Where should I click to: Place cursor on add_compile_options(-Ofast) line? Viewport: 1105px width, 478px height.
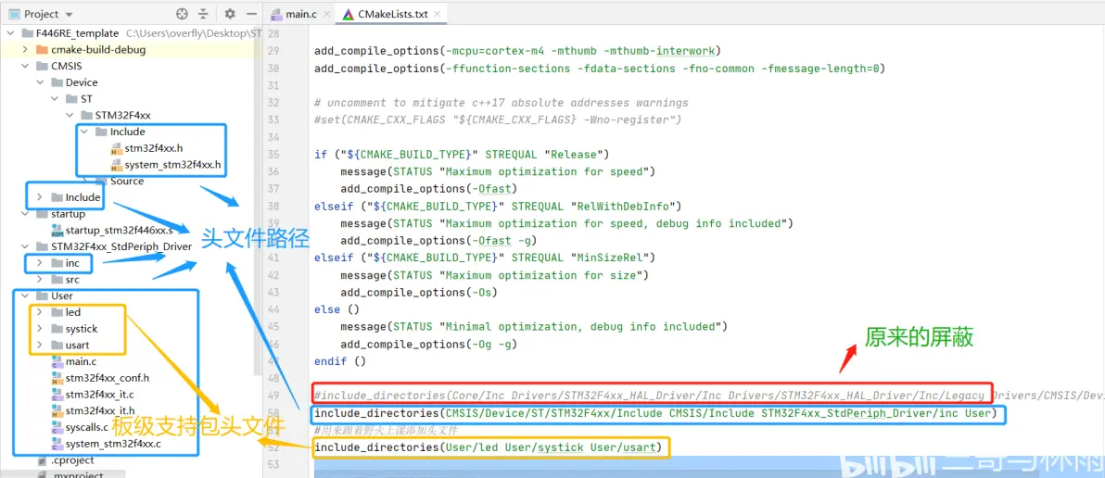[428, 189]
